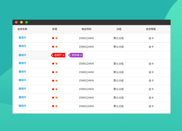Select phone number 15980224404 in first row
This screenshot has width=182, height=131.
pyautogui.click(x=86, y=38)
